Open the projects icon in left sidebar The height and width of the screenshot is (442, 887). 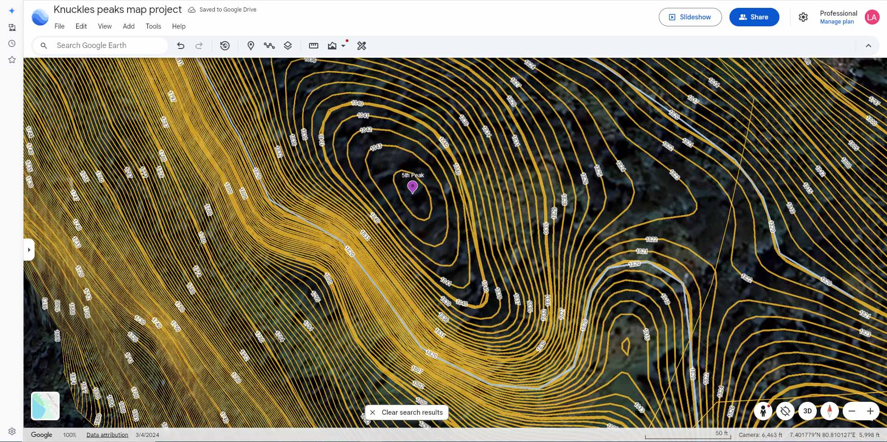pyautogui.click(x=12, y=27)
